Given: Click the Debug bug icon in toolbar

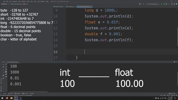Looking at the screenshot, I should [164, 4].
